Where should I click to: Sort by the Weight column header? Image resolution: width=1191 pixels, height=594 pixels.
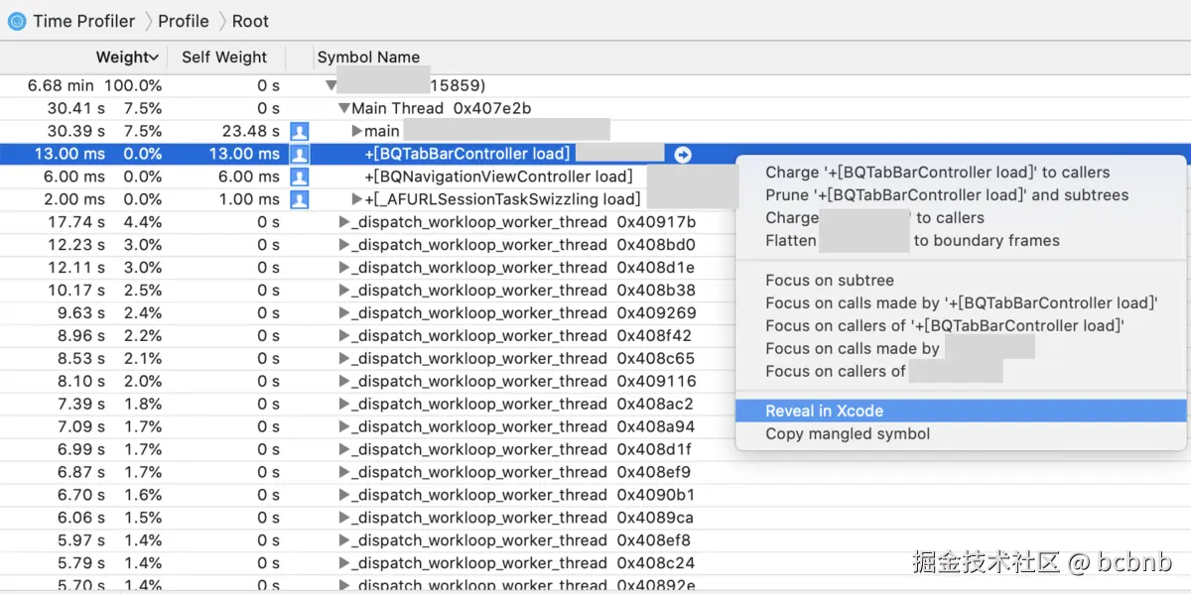coord(127,58)
